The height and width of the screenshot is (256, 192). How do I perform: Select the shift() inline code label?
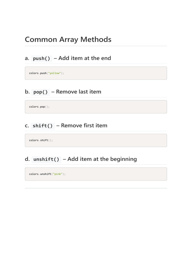point(42,126)
